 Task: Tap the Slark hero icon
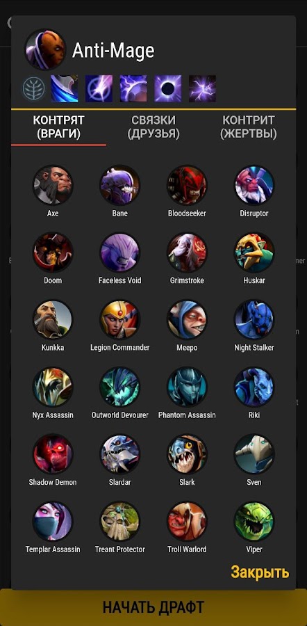(x=187, y=454)
